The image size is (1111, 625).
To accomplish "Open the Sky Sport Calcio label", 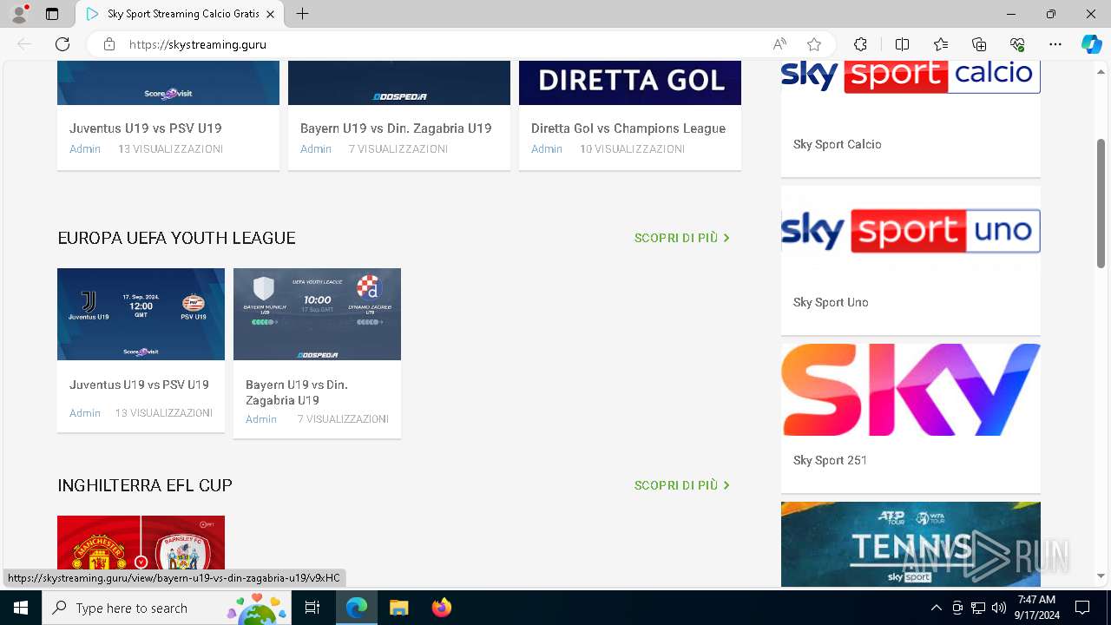I will coord(838,145).
